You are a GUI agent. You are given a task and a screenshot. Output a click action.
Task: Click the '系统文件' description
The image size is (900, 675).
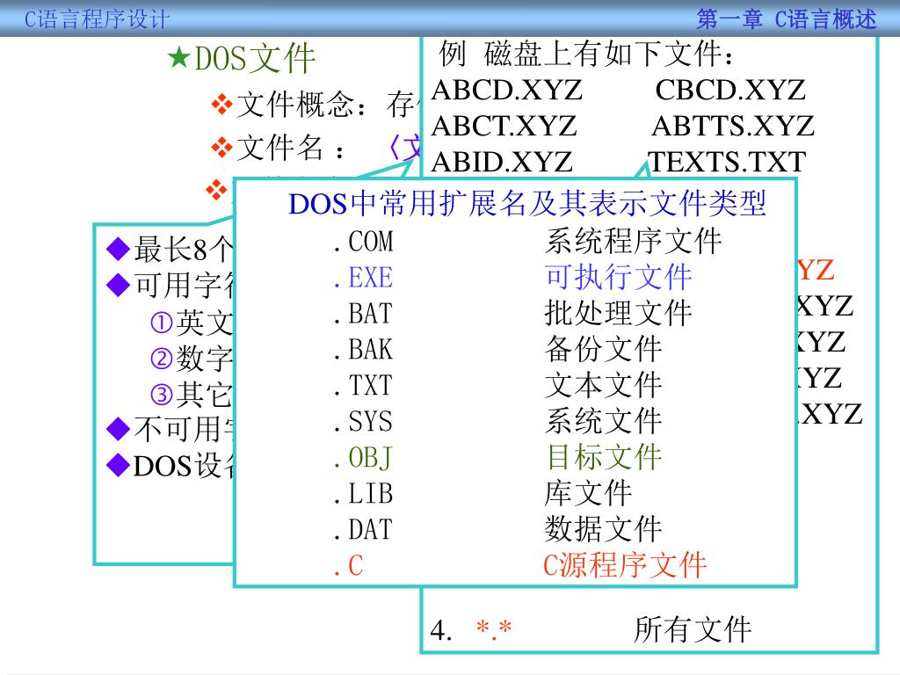pos(603,421)
